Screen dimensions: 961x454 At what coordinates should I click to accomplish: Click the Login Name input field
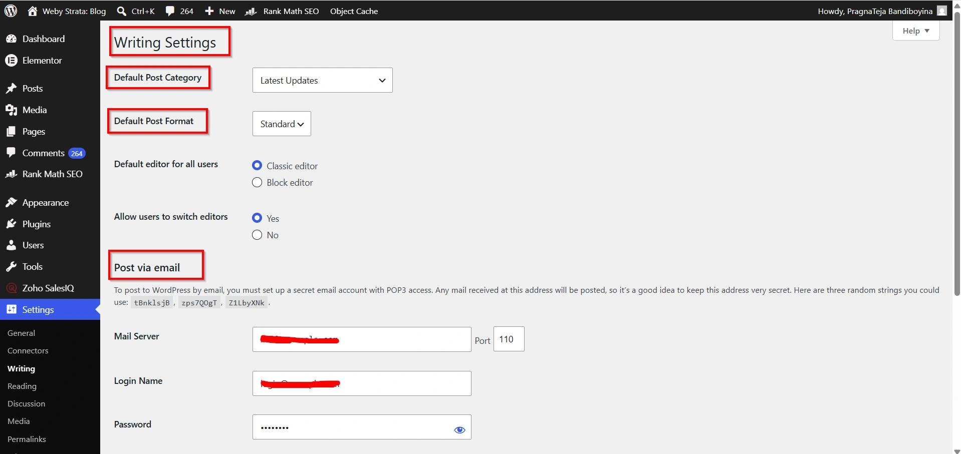coord(362,383)
